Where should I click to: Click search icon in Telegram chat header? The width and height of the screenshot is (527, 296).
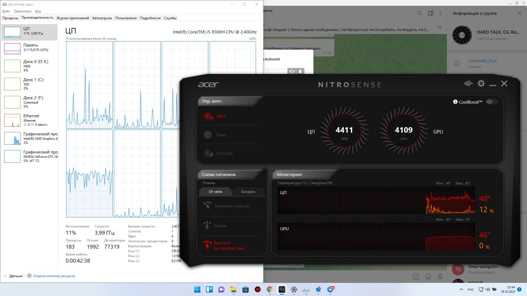click(420, 13)
